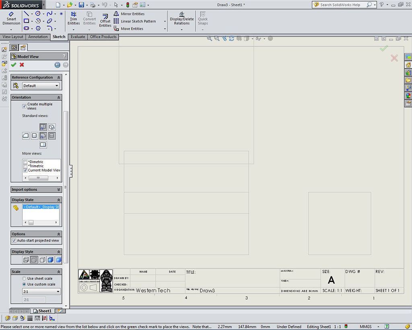Select the Smart Dimension tool
This screenshot has width=412, height=330.
point(11,18)
